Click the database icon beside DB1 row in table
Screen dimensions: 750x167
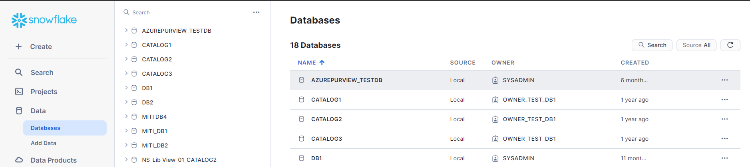pyautogui.click(x=302, y=158)
